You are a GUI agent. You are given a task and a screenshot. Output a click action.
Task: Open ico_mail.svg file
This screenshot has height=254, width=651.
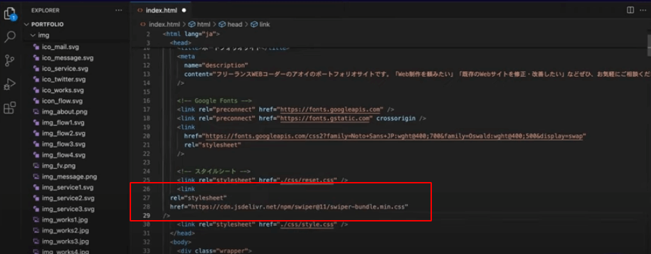click(60, 47)
